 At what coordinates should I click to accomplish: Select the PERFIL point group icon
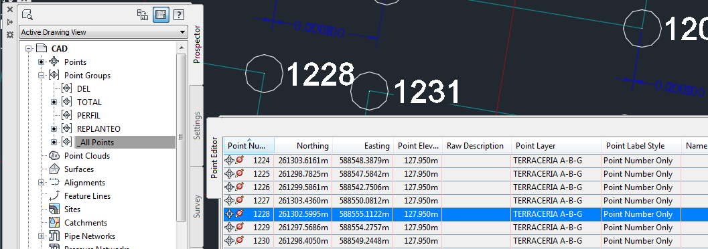(x=67, y=116)
